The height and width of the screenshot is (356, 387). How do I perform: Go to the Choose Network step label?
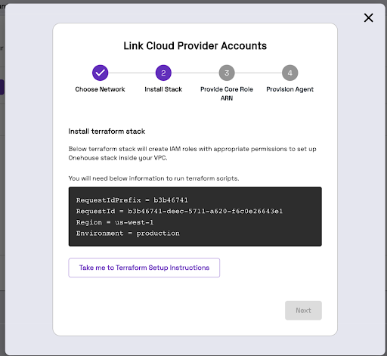(100, 89)
